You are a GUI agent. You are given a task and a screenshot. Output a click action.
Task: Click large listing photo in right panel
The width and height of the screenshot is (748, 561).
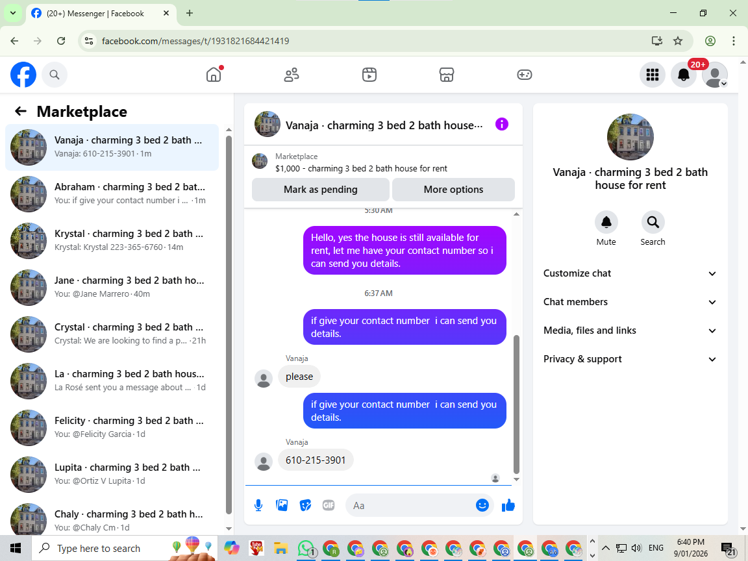tap(630, 136)
